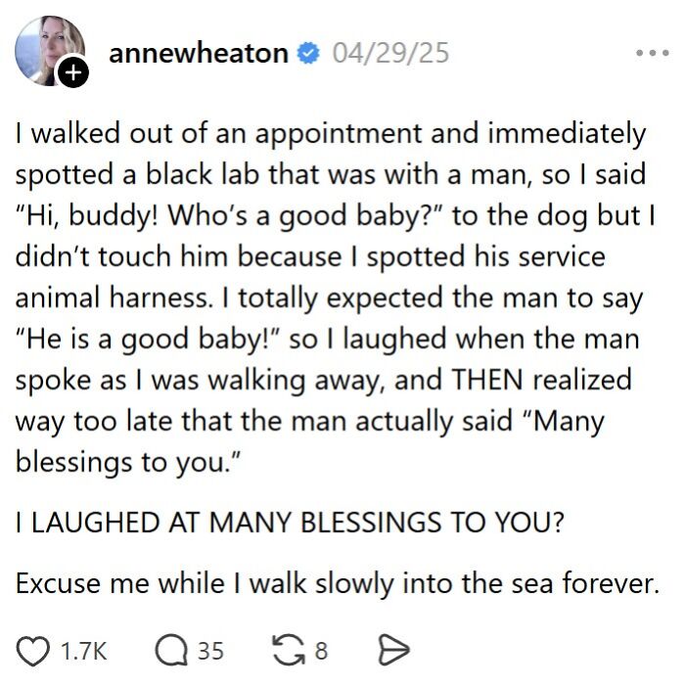Click the blue verified checkmark badge
The image size is (685, 686).
pyautogui.click(x=308, y=53)
